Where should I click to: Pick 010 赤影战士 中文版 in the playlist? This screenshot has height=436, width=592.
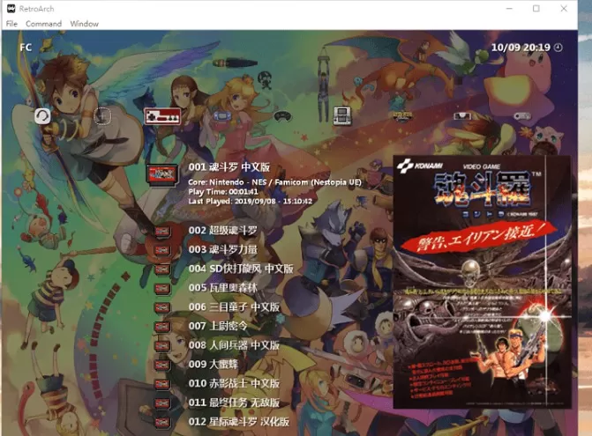click(234, 384)
